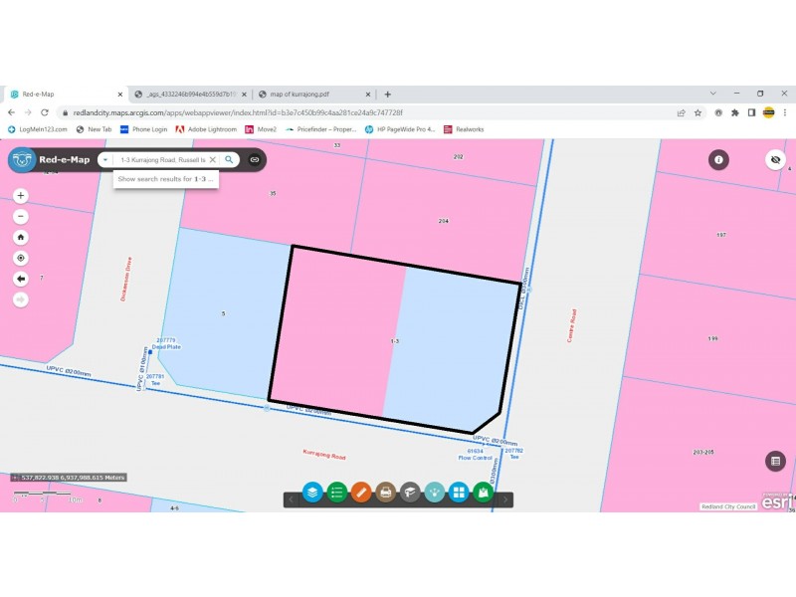796x597 pixels.
Task: Open the Legend widget in bottom toolbar
Action: pyautogui.click(x=337, y=492)
